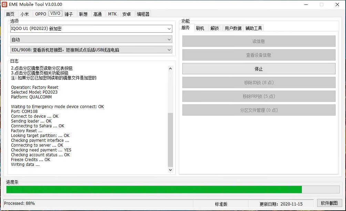The image size is (346, 211).
Task: Switch to the 安卓 tab
Action: tap(127, 14)
